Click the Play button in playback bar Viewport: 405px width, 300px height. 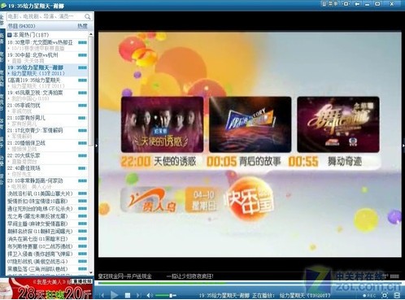(115, 294)
